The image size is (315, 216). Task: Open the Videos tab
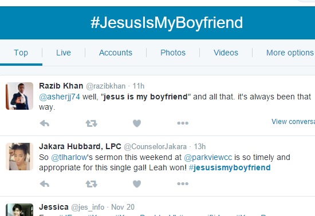[x=226, y=53]
